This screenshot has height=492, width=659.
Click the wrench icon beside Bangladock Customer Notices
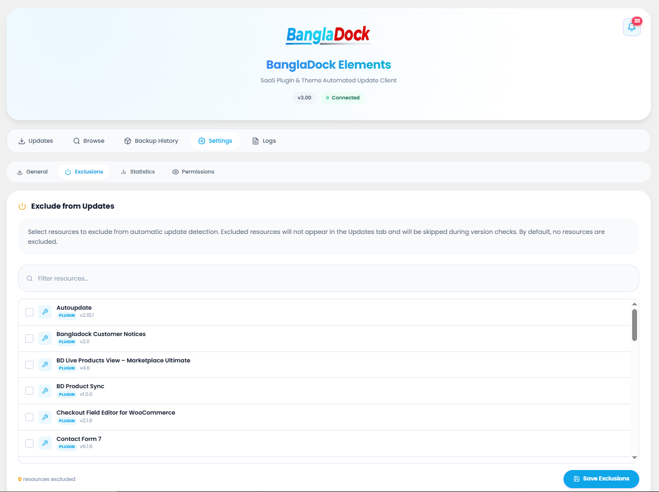[x=45, y=338]
